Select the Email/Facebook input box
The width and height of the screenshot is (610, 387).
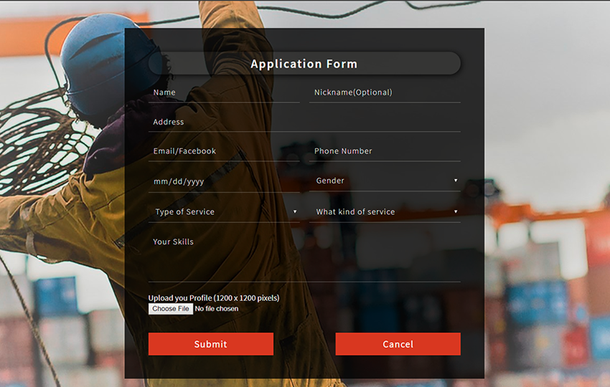tap(223, 151)
